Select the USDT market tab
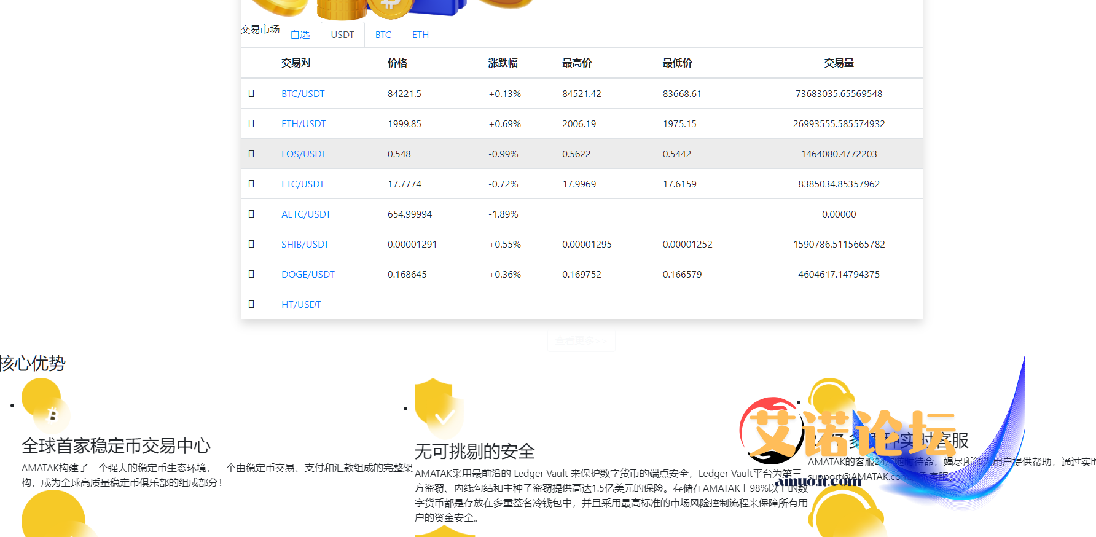 [x=342, y=34]
